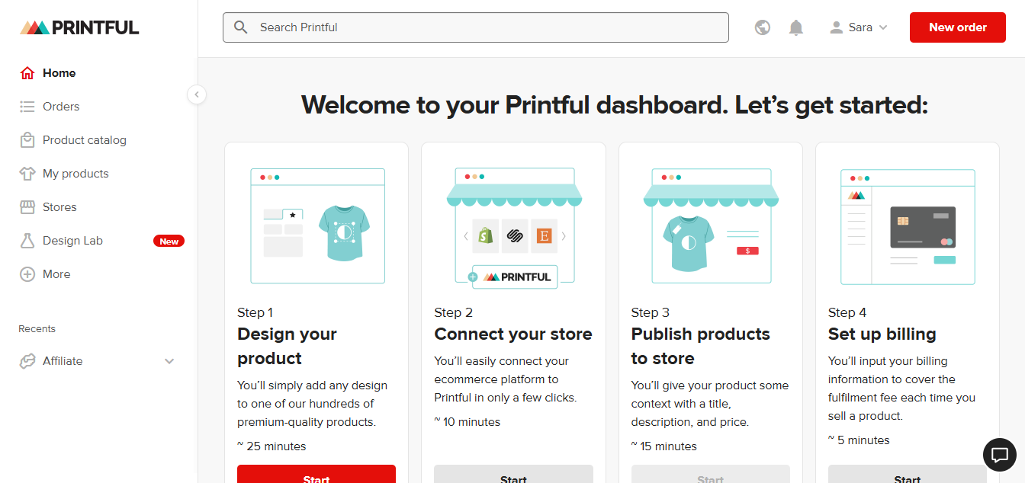Open the globe language selector
Viewport: 1025px width, 483px height.
pyautogui.click(x=763, y=27)
